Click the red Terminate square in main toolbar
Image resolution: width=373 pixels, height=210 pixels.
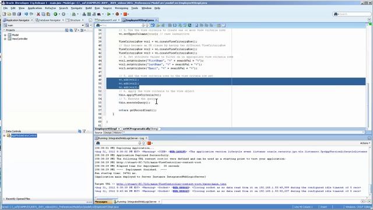(125, 14)
